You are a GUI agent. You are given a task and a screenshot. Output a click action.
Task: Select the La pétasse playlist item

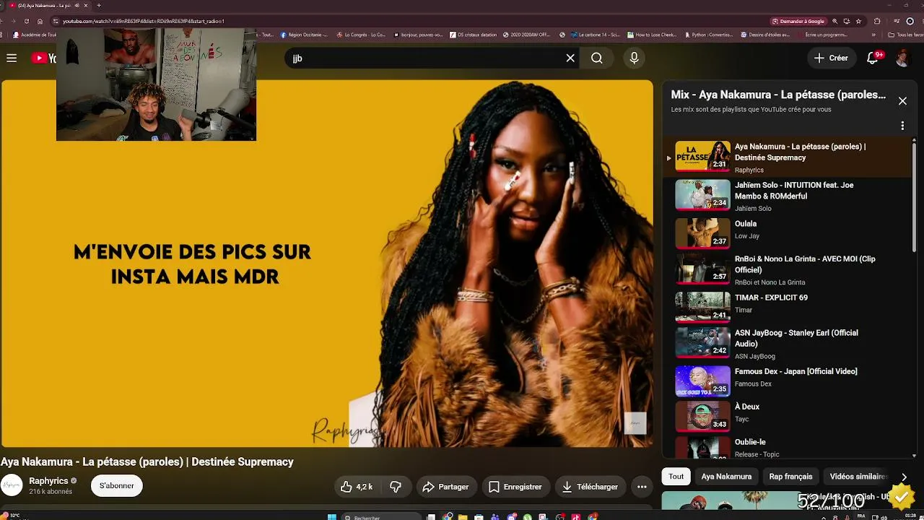pyautogui.click(x=787, y=157)
